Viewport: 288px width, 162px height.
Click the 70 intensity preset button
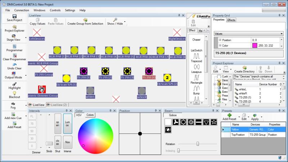33,124
